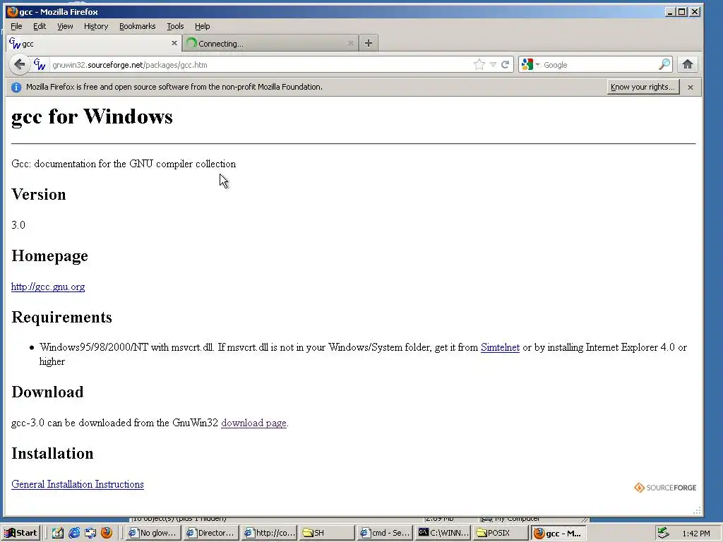Screen dimensions: 723x542
Task: Open the View menu
Action: click(x=65, y=26)
